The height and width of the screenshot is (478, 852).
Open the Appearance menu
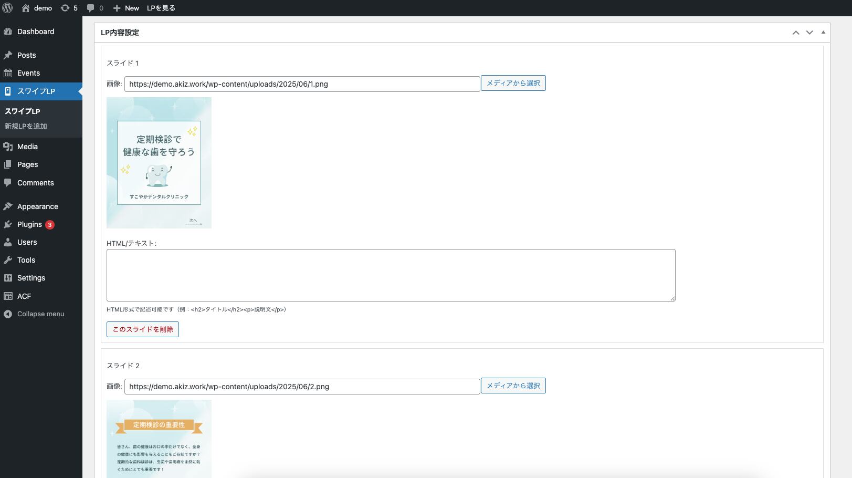point(41,206)
